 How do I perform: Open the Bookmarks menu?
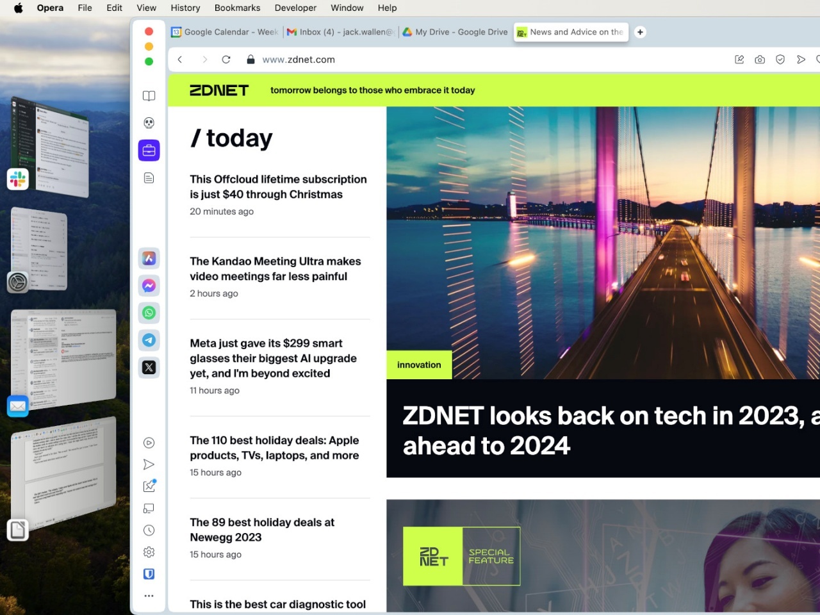[x=237, y=8]
